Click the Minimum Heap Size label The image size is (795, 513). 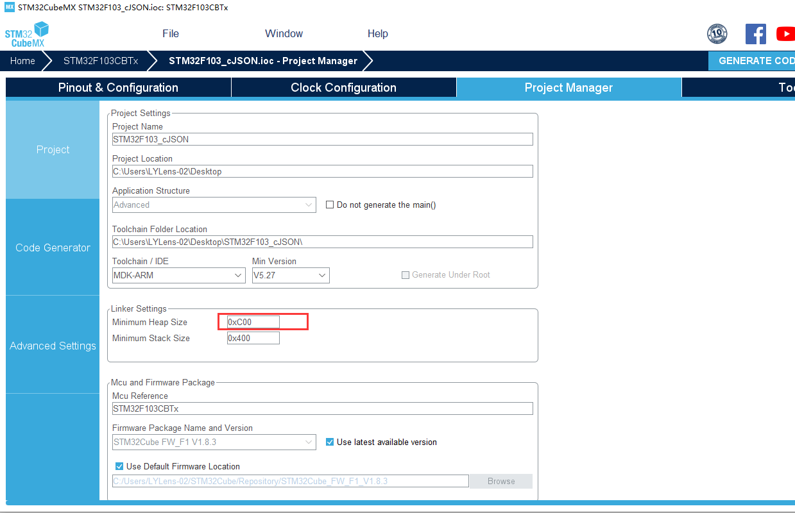[x=150, y=322]
